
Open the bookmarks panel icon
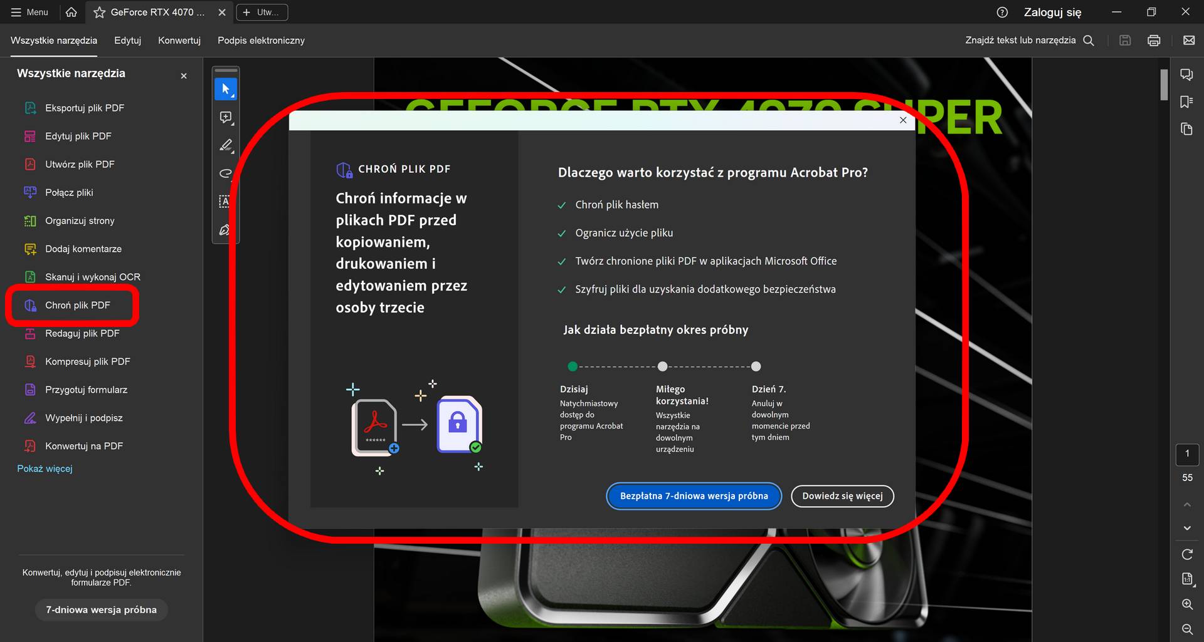1186,102
